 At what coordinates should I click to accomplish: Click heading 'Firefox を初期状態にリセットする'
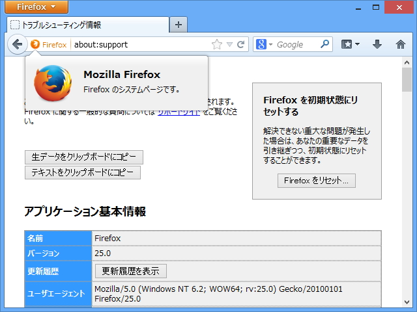311,106
